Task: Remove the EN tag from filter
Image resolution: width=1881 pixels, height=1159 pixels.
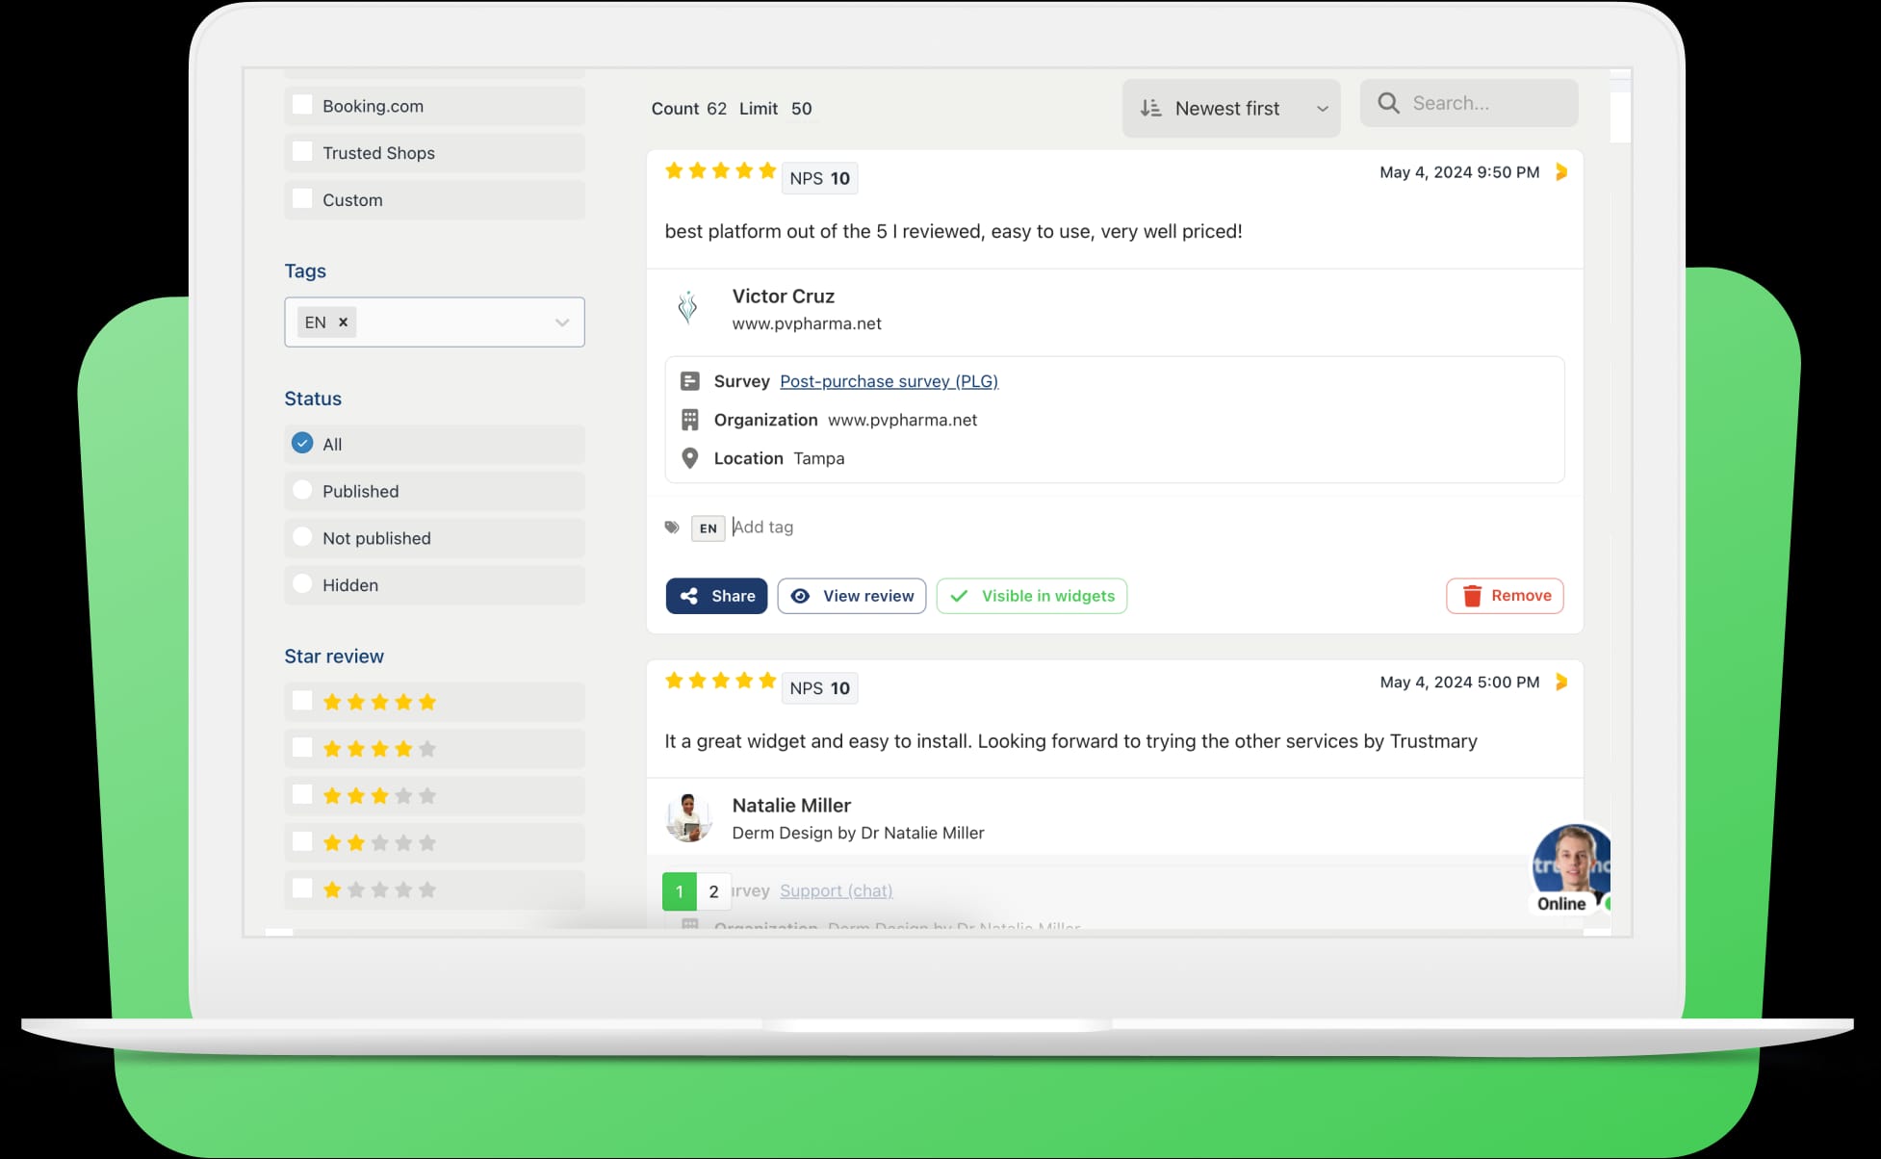Action: (343, 322)
